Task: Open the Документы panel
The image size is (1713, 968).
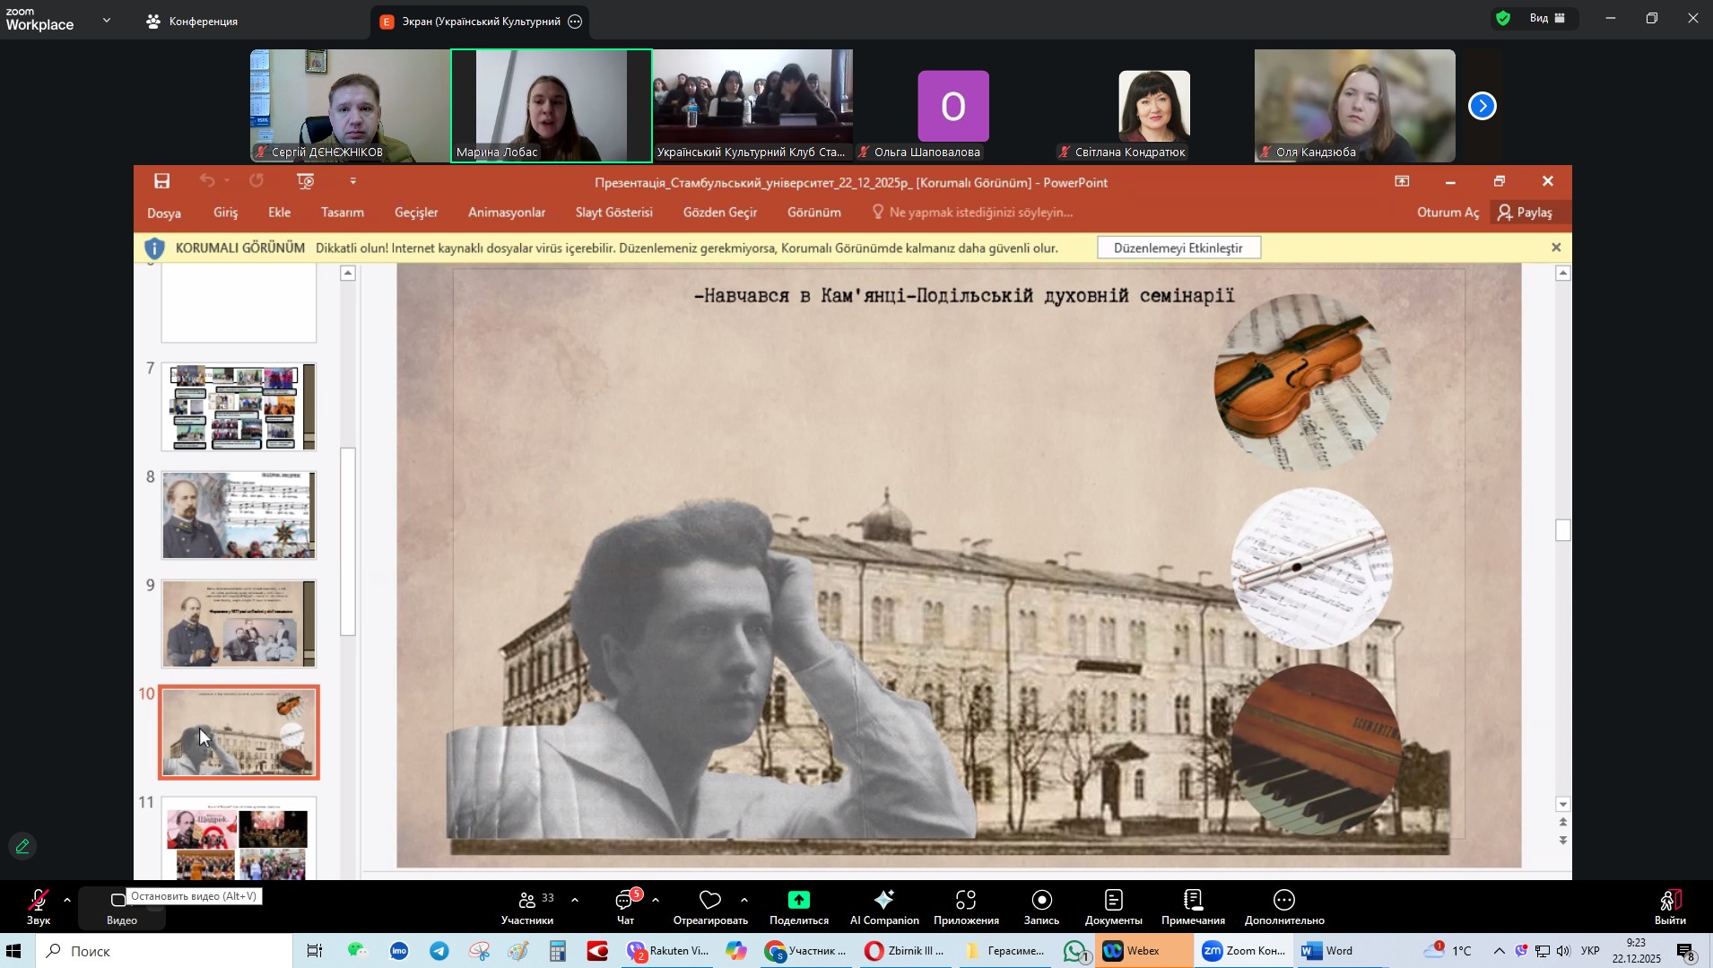Action: tap(1113, 906)
